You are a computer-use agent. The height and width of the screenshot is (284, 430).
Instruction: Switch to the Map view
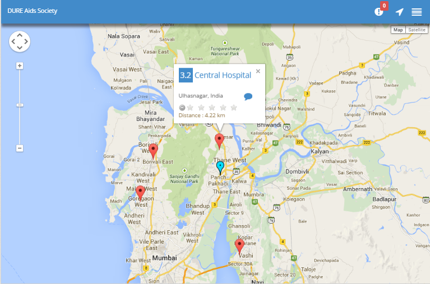398,30
